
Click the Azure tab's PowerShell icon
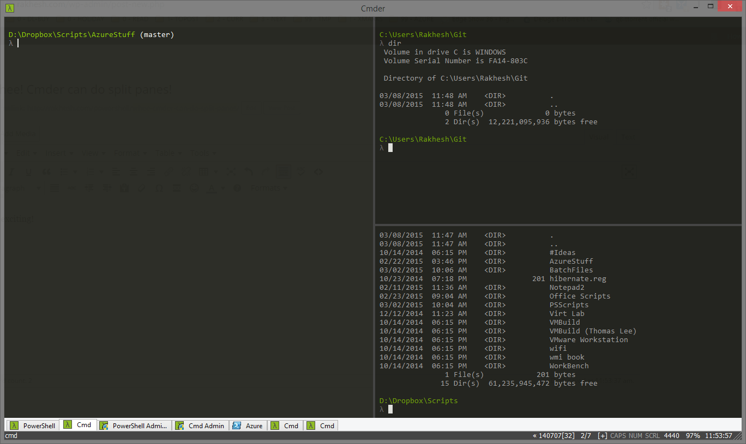tap(237, 425)
